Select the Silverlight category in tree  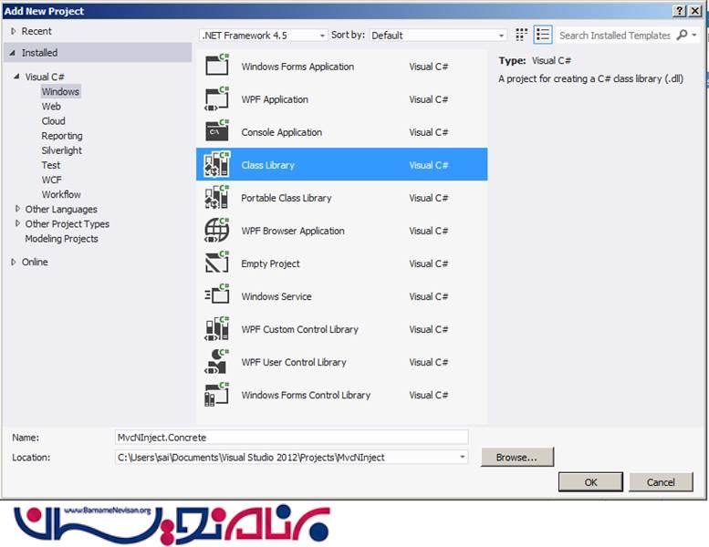tap(61, 150)
